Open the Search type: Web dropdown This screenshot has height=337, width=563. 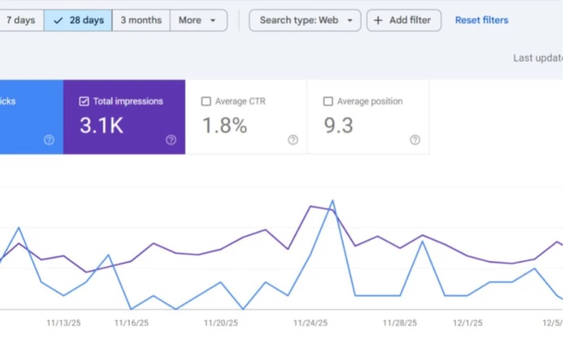[x=305, y=20]
